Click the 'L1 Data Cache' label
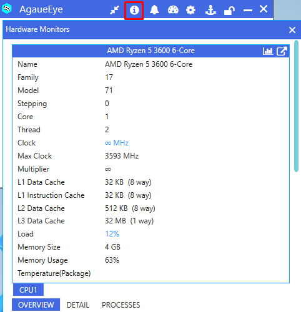Image resolution: width=301 pixels, height=312 pixels. click(41, 182)
